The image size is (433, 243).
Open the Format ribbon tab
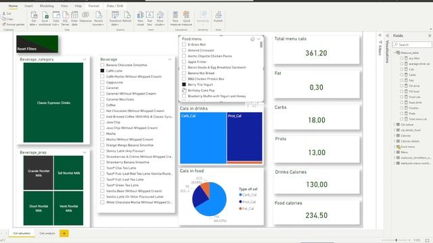pyautogui.click(x=93, y=6)
